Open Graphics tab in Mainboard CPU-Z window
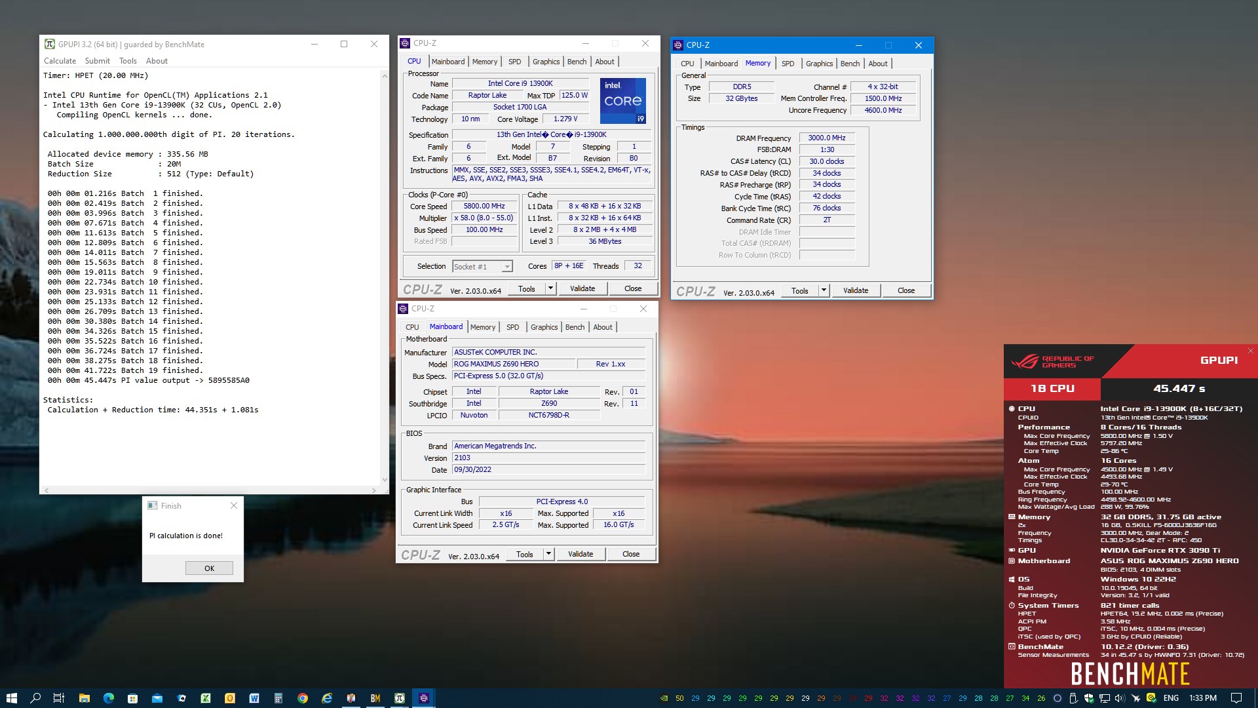This screenshot has height=708, width=1258. click(x=544, y=327)
